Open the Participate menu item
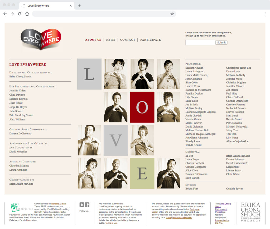The width and height of the screenshot is (270, 229). (x=151, y=40)
